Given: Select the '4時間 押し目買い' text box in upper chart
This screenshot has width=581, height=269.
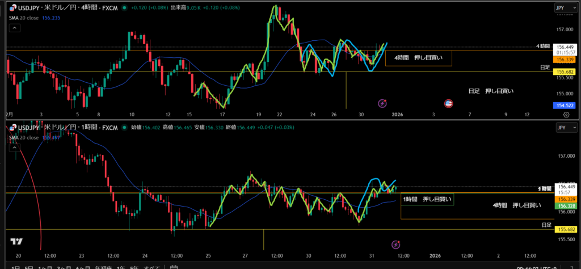Looking at the screenshot, I should pyautogui.click(x=418, y=58).
